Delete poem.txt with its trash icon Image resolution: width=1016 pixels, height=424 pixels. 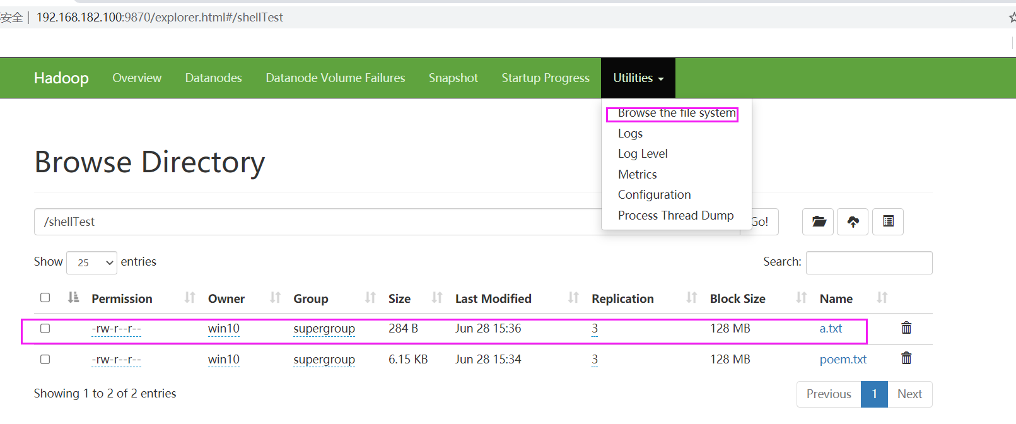pos(906,358)
